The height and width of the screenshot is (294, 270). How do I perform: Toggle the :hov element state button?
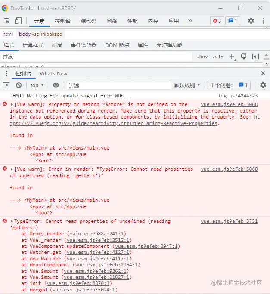click(202, 56)
